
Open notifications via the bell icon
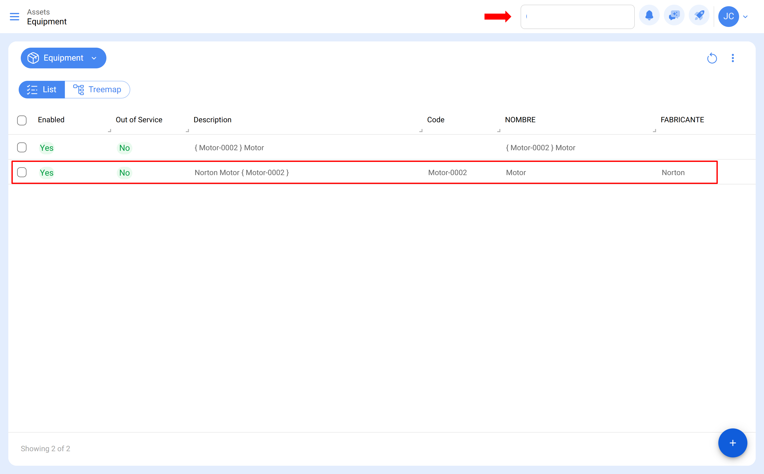click(x=649, y=15)
